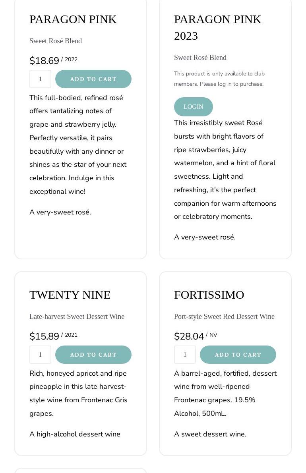Click the $18.69 price
This screenshot has width=306, height=473.
44,61
